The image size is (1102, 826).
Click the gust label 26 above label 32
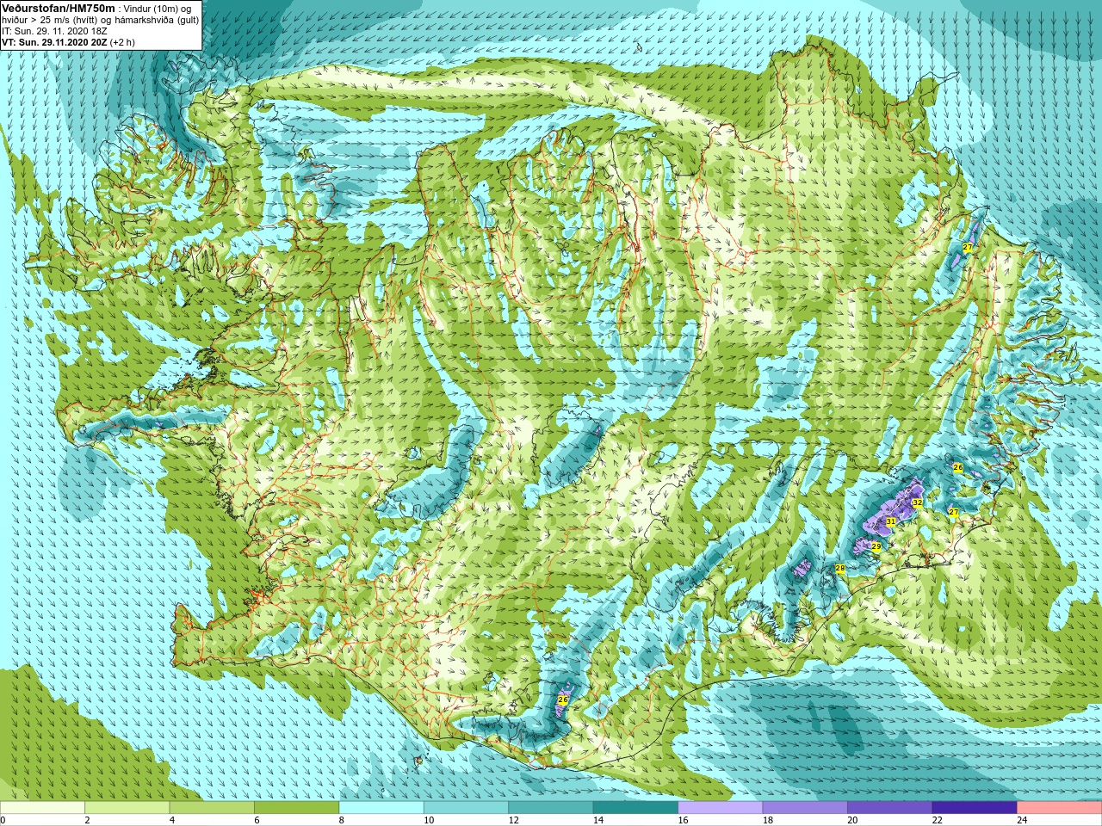pos(958,467)
